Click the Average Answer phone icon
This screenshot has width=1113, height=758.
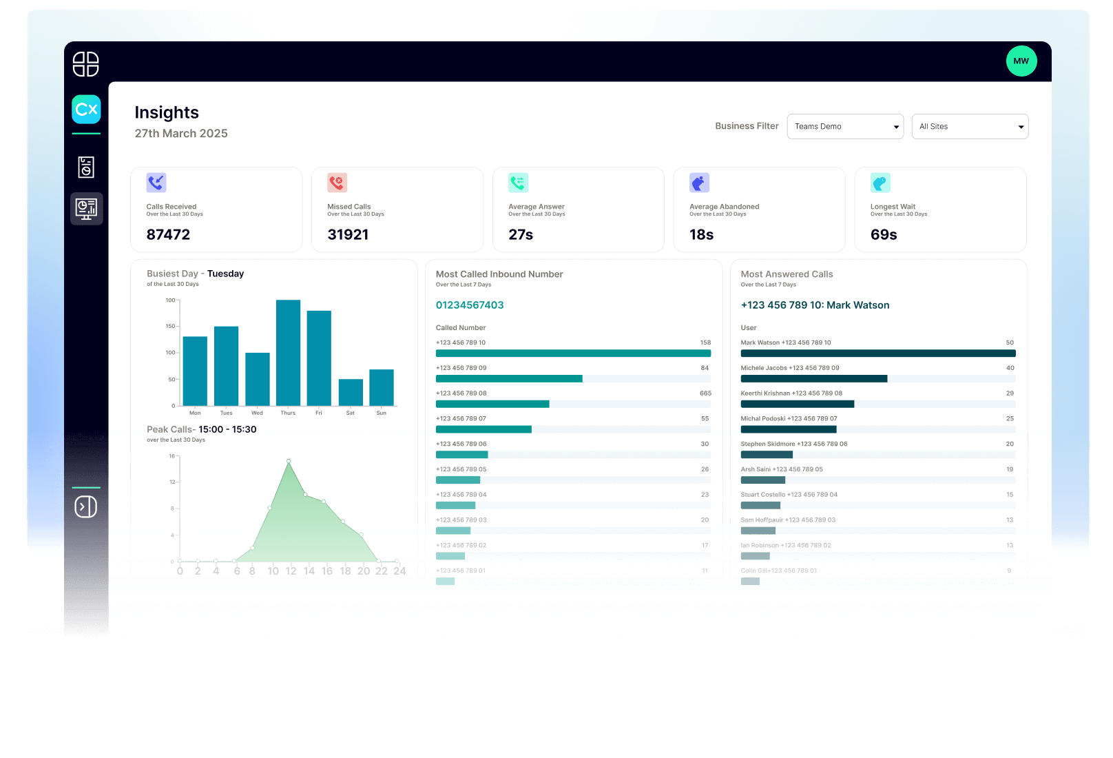pyautogui.click(x=518, y=183)
